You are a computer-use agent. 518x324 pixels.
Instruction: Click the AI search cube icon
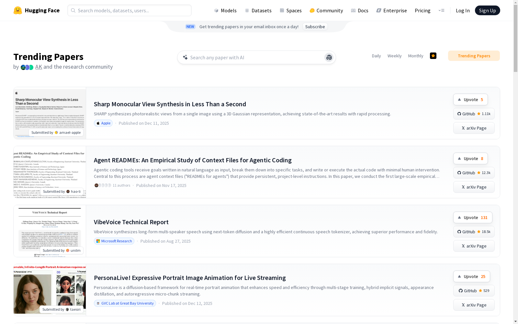[x=329, y=57]
